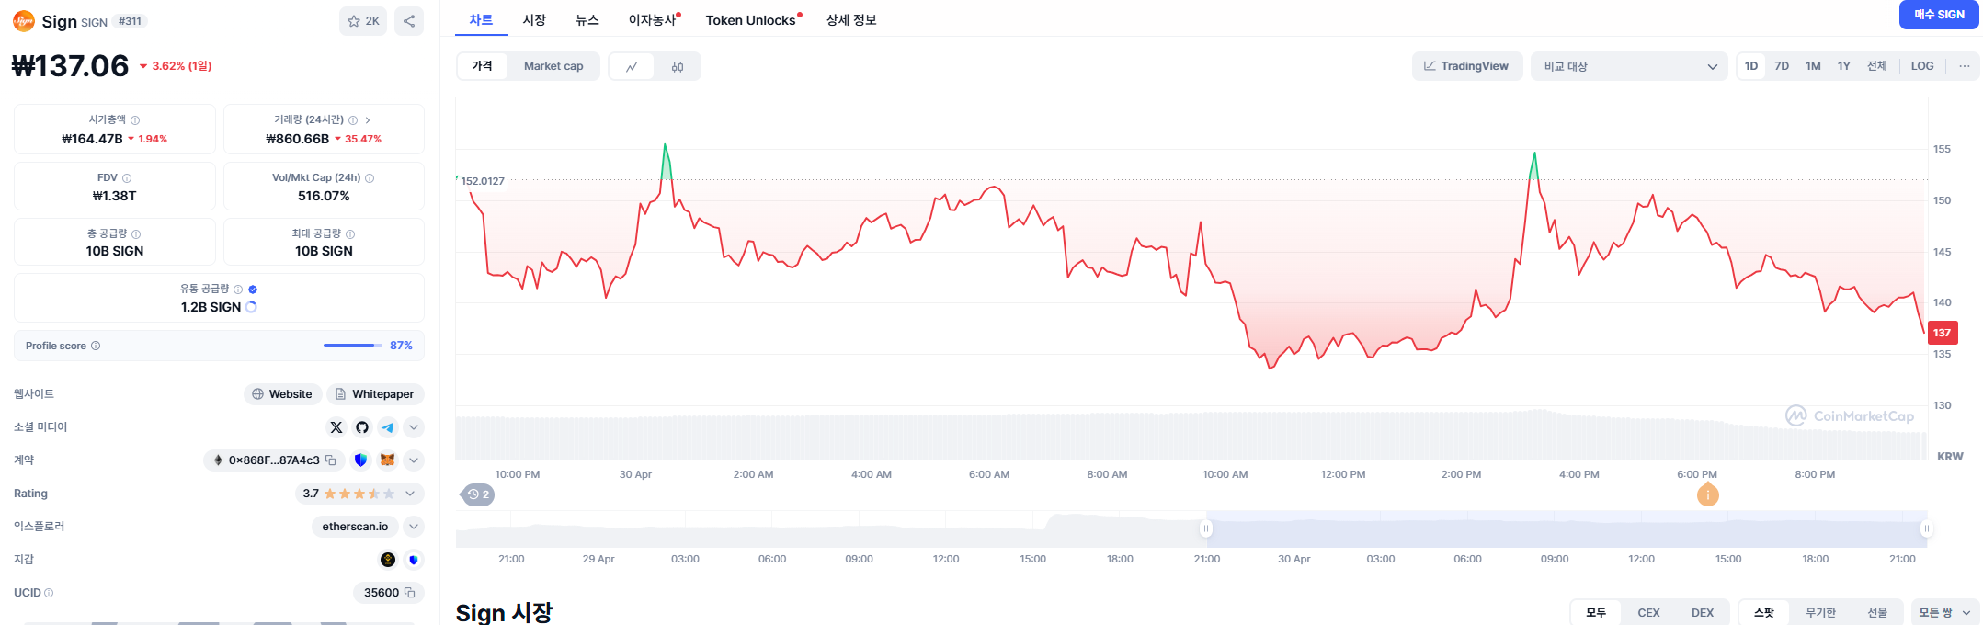Image resolution: width=1983 pixels, height=625 pixels.
Task: Click right handle of range selector
Action: point(1926,528)
